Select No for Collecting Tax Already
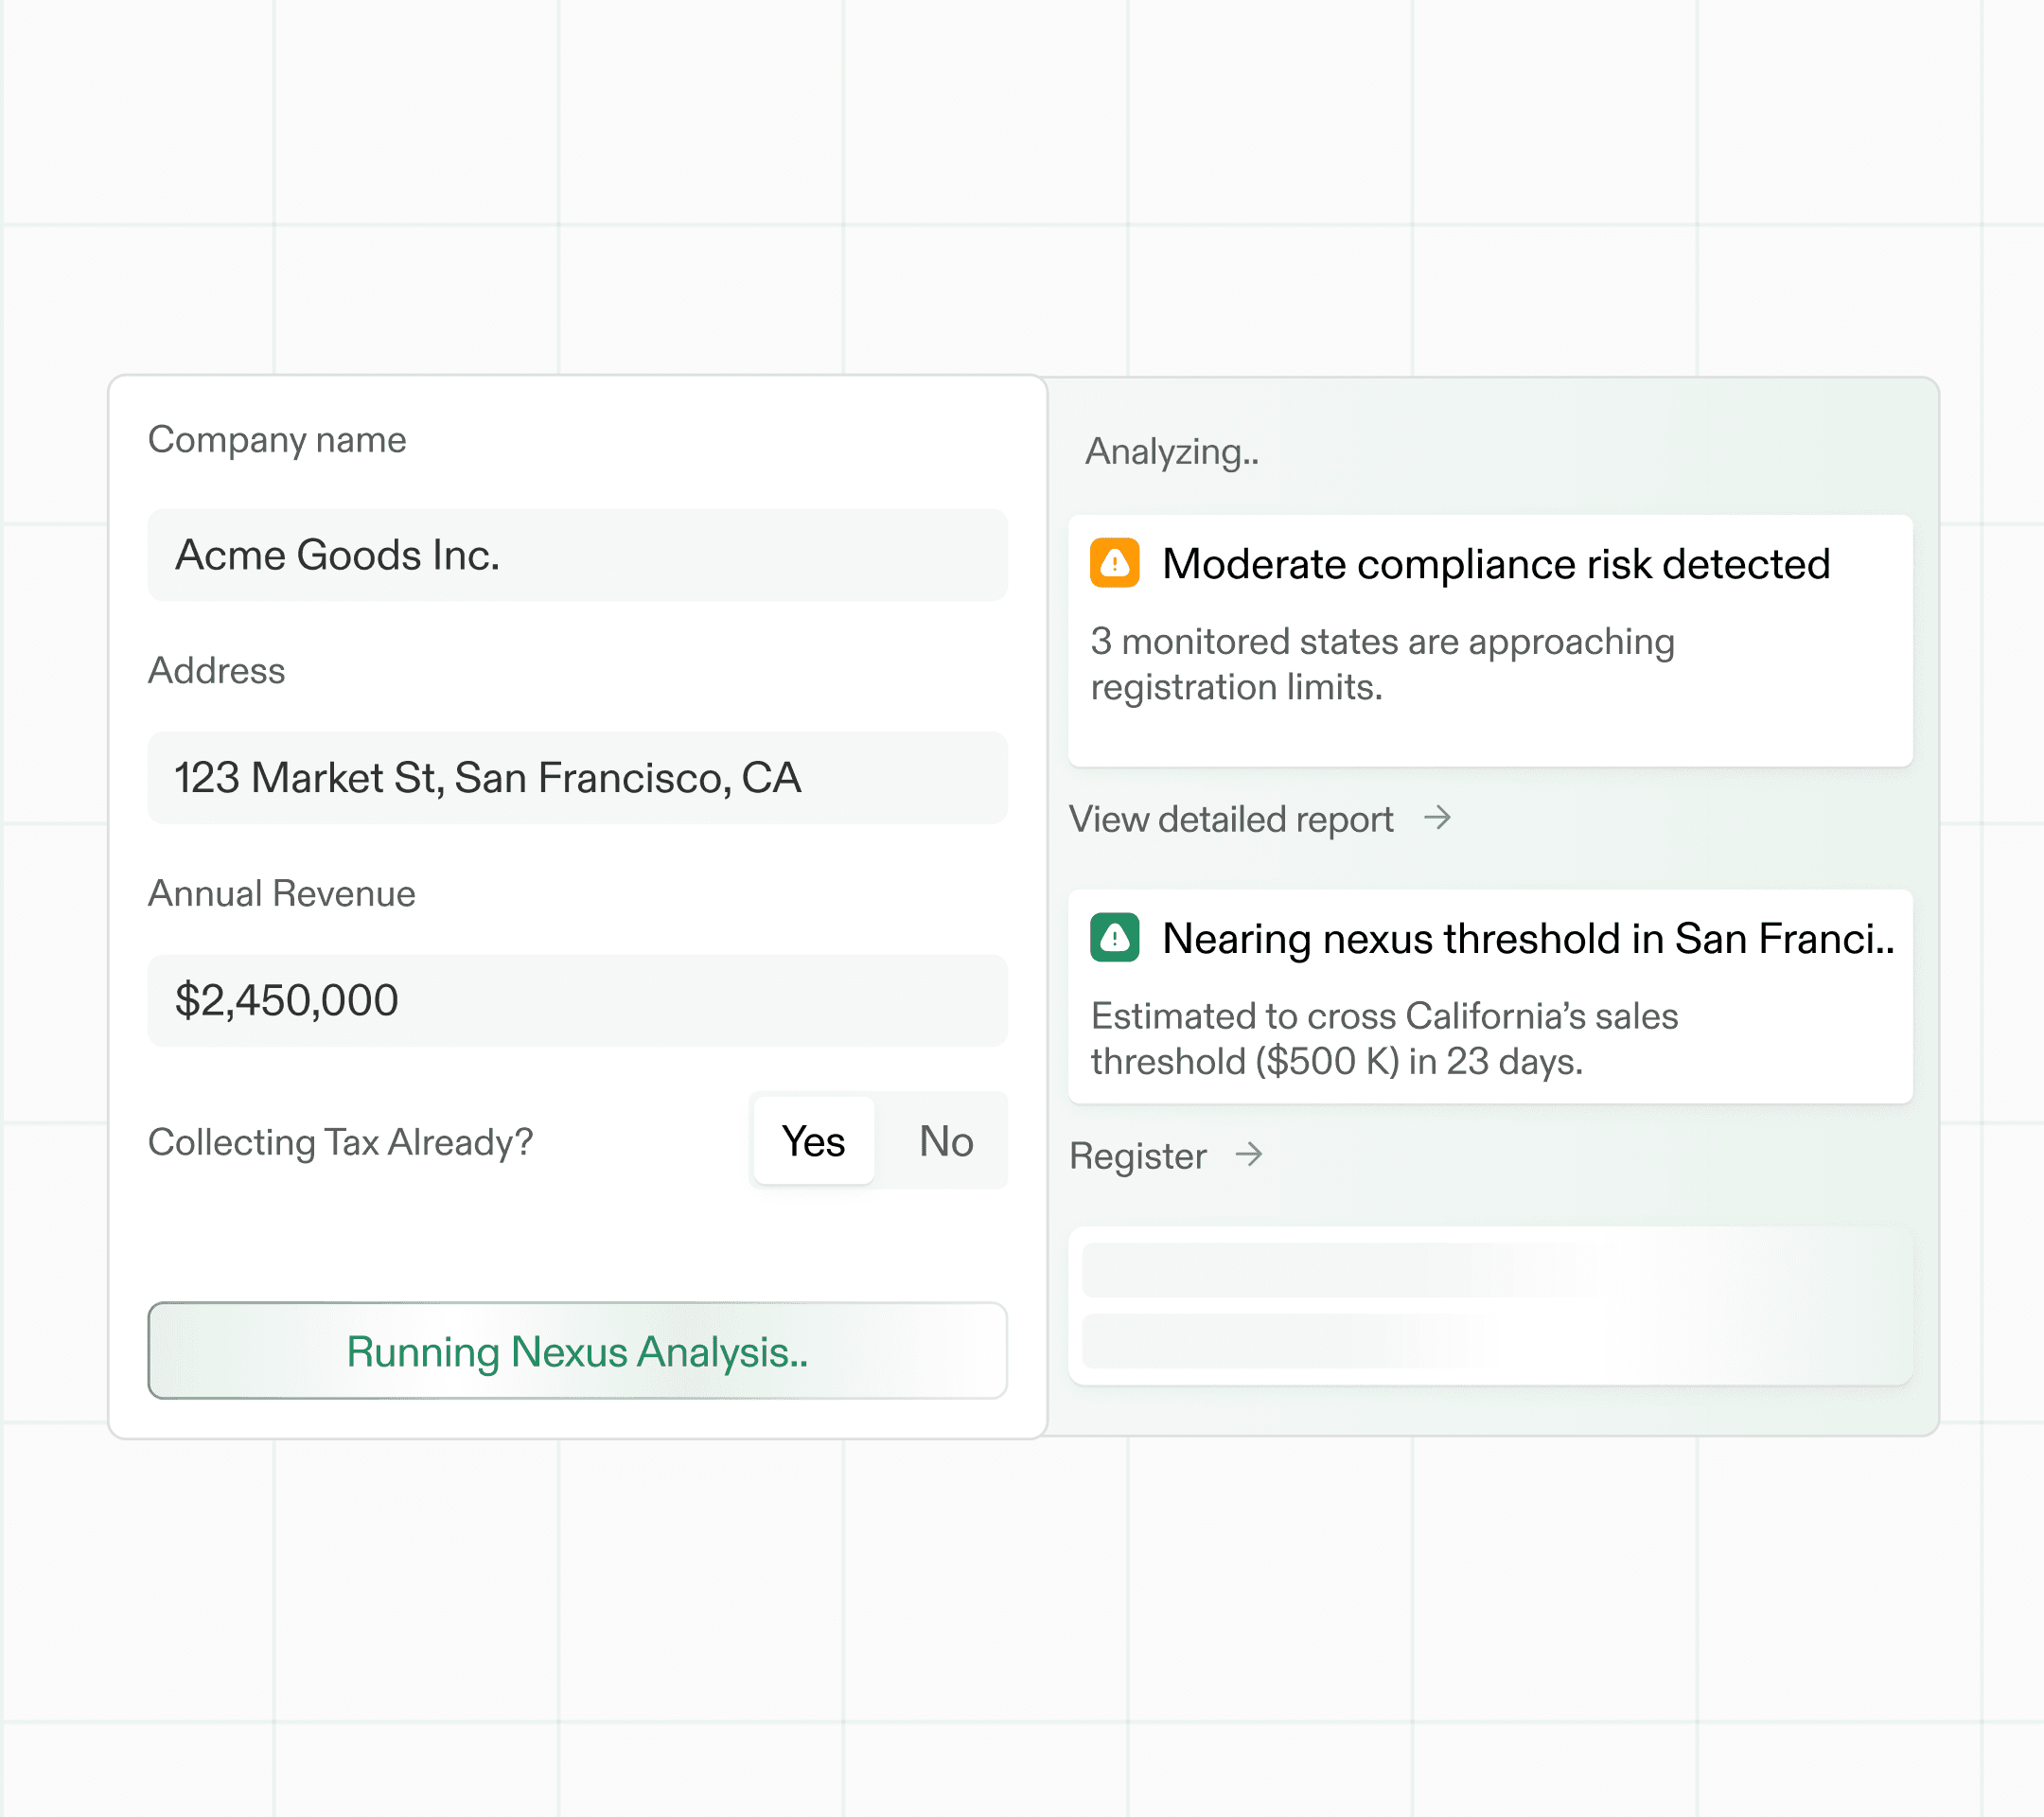2044x1817 pixels. click(x=945, y=1141)
